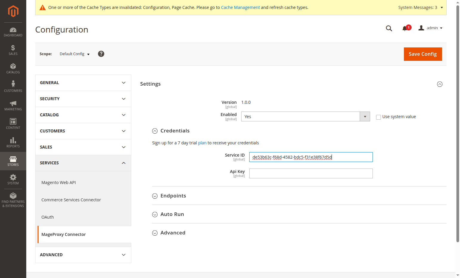The height and width of the screenshot is (278, 460).
Task: Show scope help question mark icon
Action: coord(101,54)
